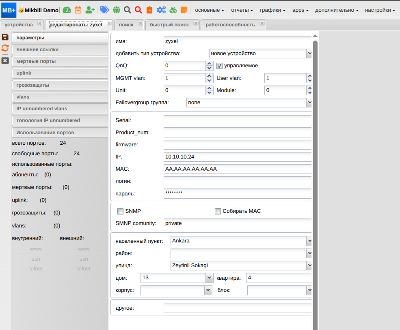Open the блок dropdown arrow
This screenshot has height=330, width=400.
tap(309, 290)
